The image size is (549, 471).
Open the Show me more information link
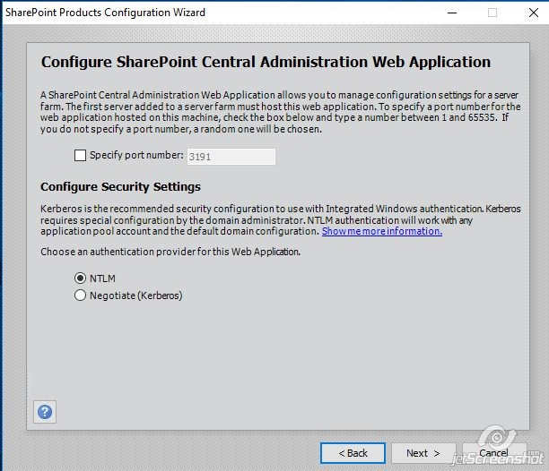click(x=382, y=231)
